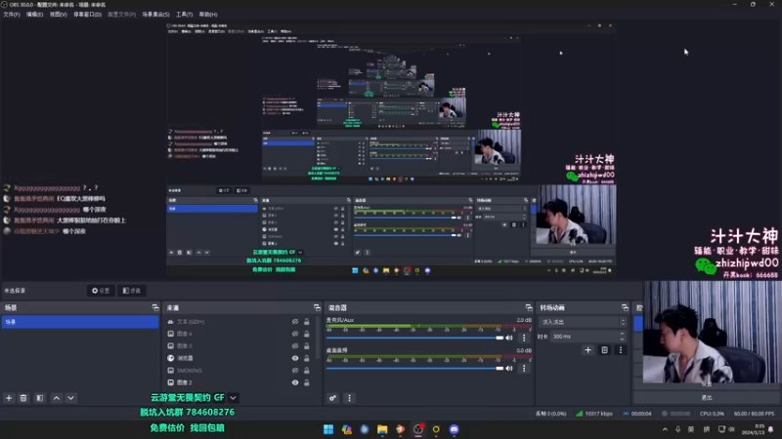Open 视图(V) menu
Image resolution: width=782 pixels, height=439 pixels.
[x=58, y=15]
